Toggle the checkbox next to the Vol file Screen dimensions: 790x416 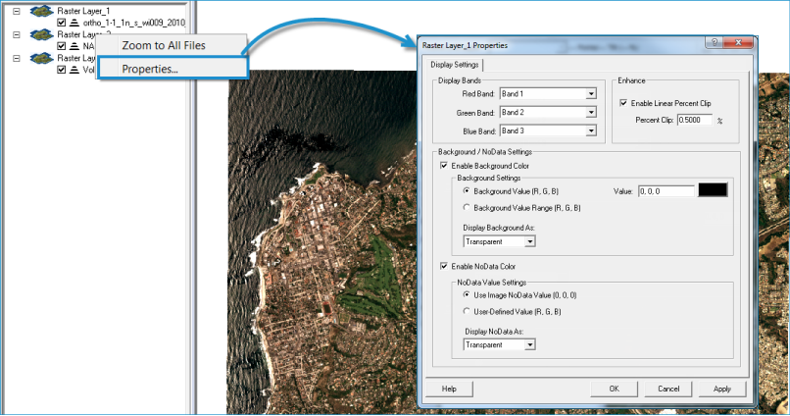[62, 70]
